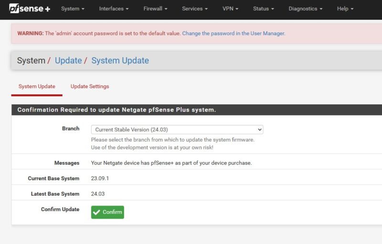Expand the Branch version dropdown
The width and height of the screenshot is (382, 244).
pos(177,130)
